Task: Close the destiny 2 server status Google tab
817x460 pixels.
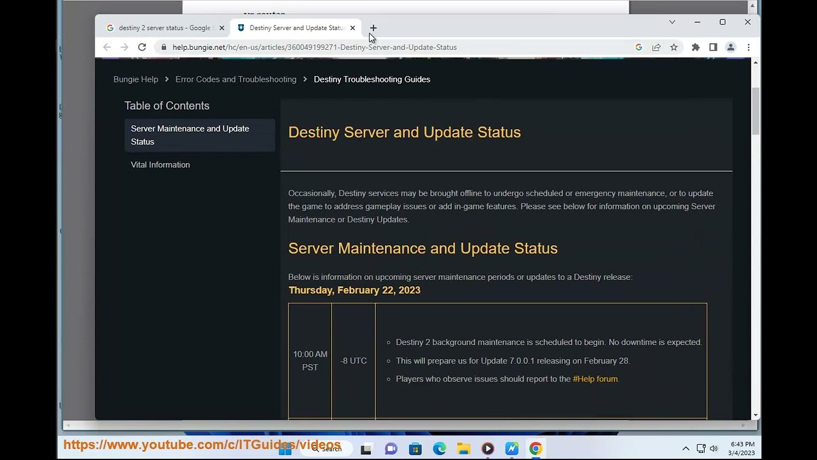Action: 221,28
